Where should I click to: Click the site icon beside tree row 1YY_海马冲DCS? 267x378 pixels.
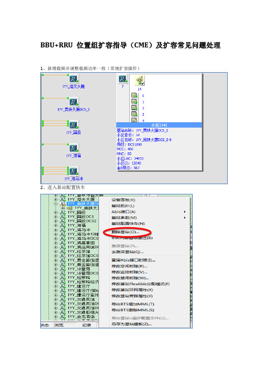[62, 239]
